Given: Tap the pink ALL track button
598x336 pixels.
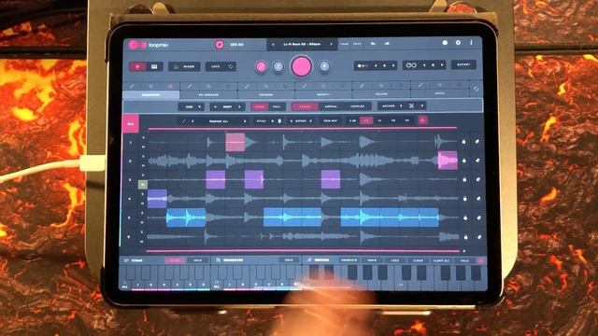Looking at the screenshot, I should point(131,124).
